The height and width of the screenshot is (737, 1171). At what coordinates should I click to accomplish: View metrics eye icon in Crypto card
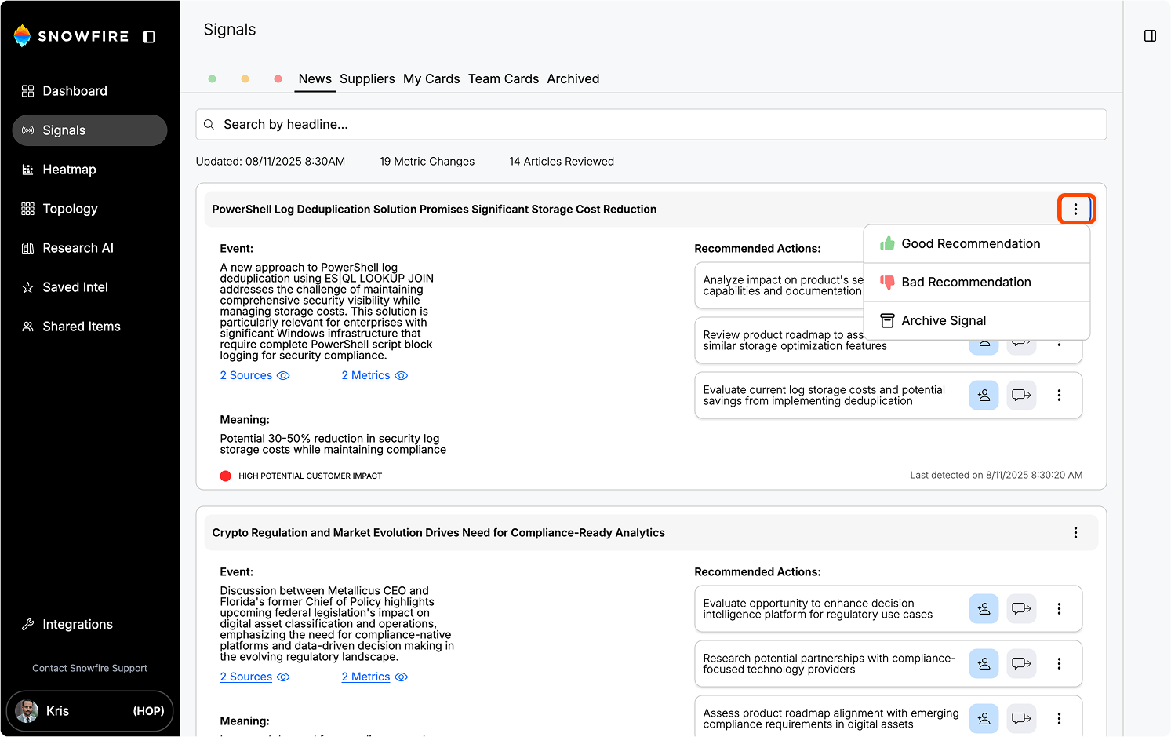(x=402, y=677)
